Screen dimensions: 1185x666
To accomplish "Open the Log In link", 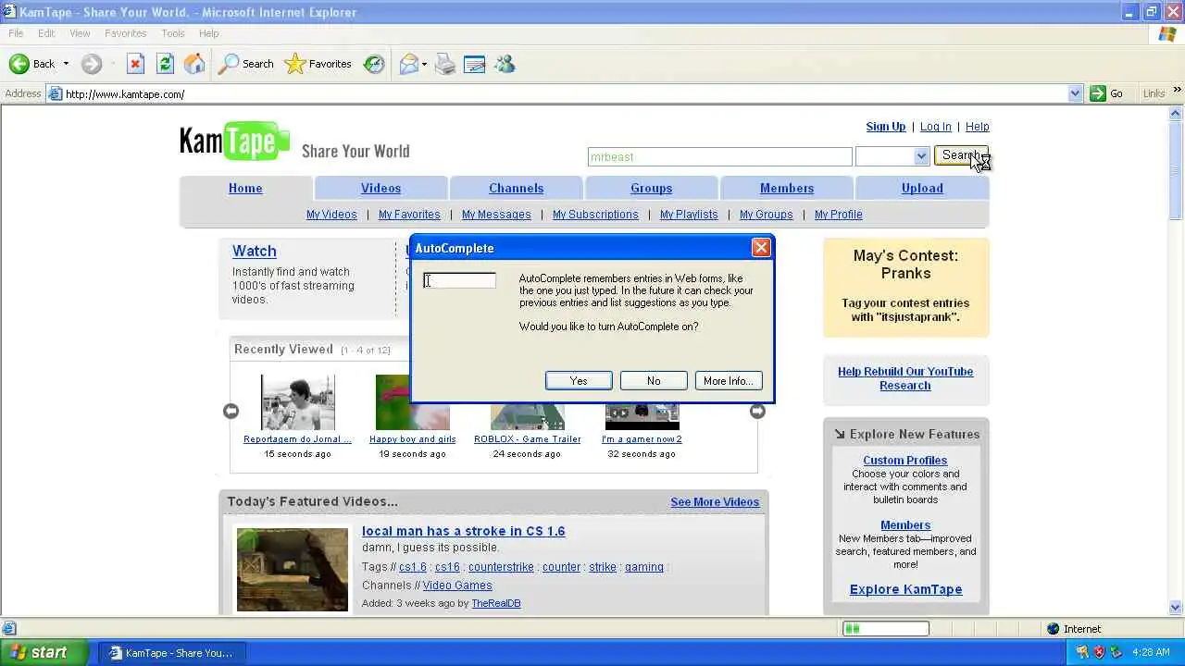I will tap(935, 127).
